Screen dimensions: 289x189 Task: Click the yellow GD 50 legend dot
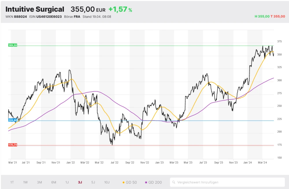[x=124, y=182]
